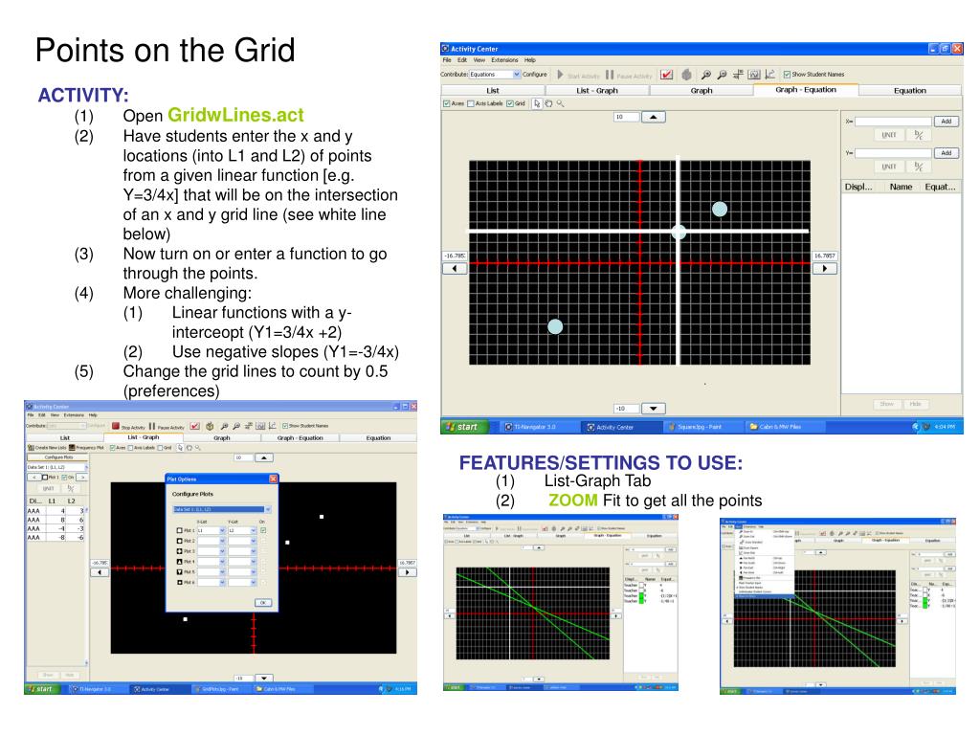Click the red Stop Activity icon in List-Graph window
This screenshot has width=980, height=735.
[116, 426]
